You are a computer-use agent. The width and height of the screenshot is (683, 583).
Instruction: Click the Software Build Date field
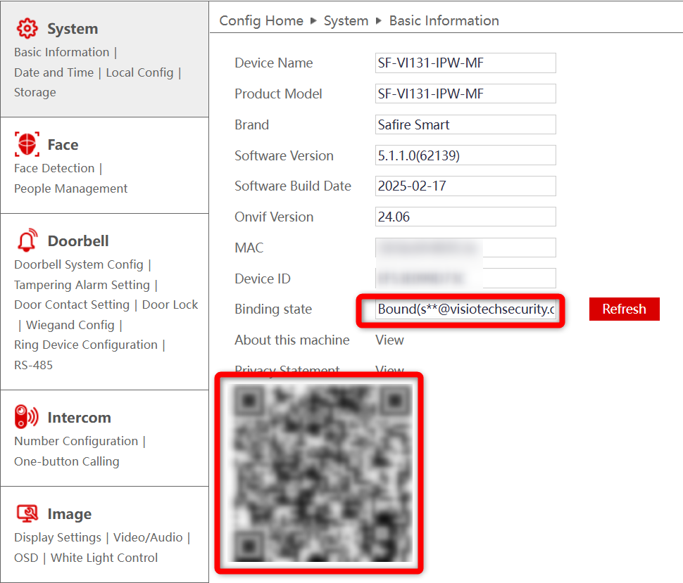coord(465,186)
